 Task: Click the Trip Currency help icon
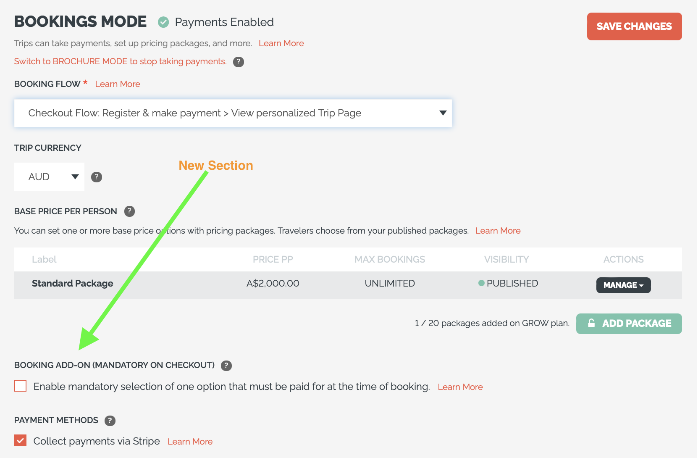tap(97, 177)
